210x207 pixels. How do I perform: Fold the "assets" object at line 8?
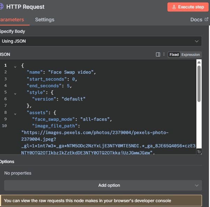[15, 113]
